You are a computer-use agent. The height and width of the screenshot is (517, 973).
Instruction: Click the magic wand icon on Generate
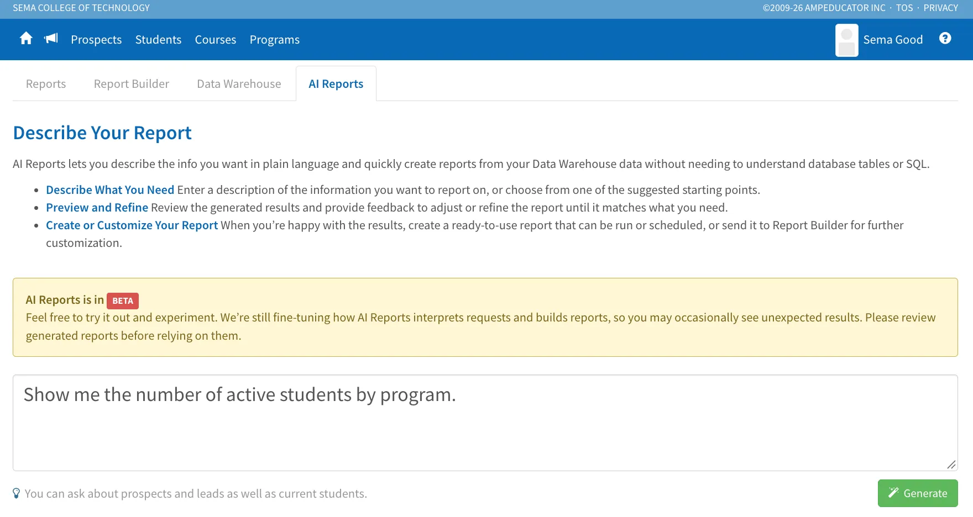click(893, 493)
